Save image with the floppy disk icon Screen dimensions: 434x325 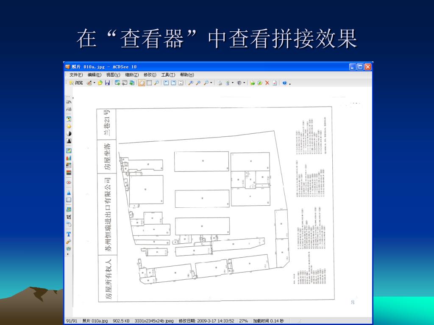(x=107, y=83)
